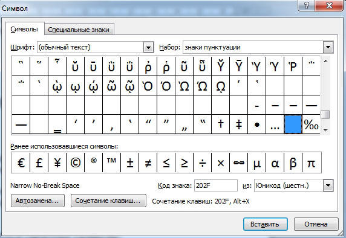Viewport: 346px width, 238px height.
Task: Select the Pound sterling symbol
Action: pyautogui.click(x=39, y=162)
